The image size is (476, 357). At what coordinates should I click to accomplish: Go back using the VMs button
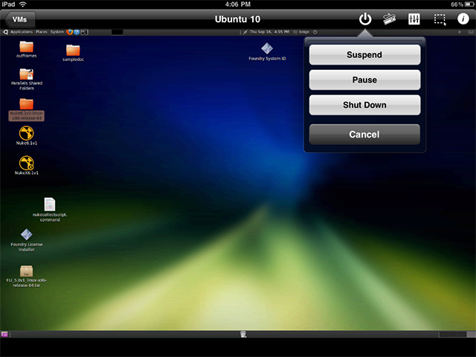[20, 19]
